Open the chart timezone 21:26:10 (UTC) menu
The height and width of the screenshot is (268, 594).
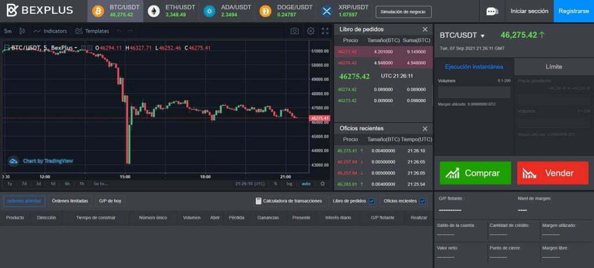[x=249, y=184]
